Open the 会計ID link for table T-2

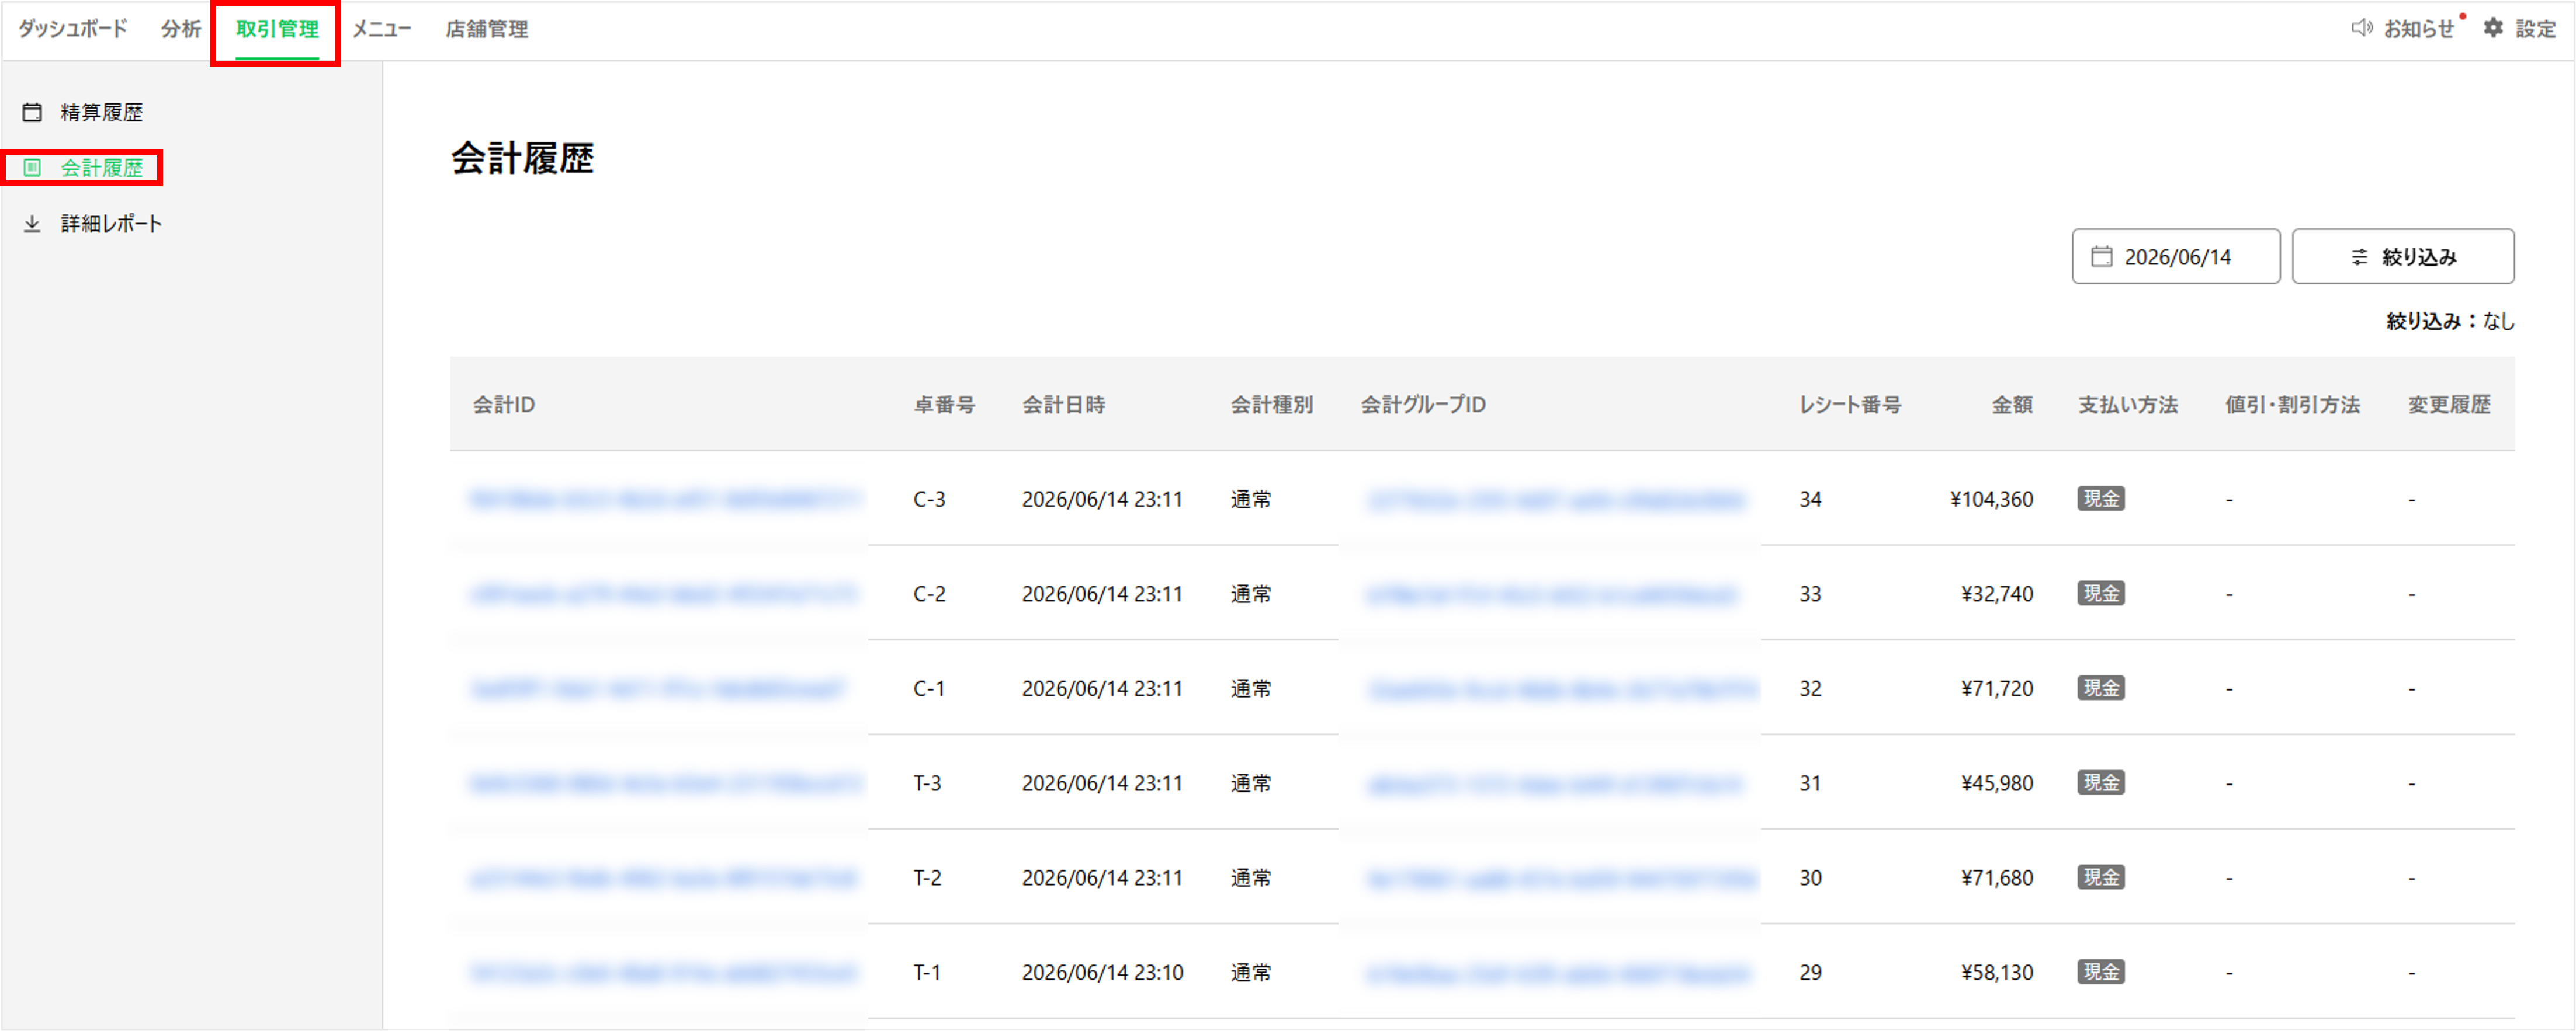point(664,878)
